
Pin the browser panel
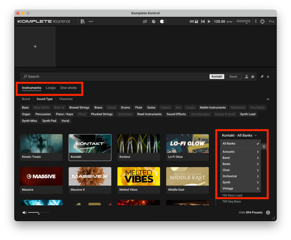click(x=262, y=77)
